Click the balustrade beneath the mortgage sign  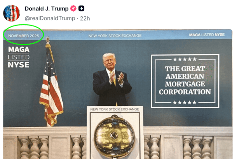pos(188,143)
